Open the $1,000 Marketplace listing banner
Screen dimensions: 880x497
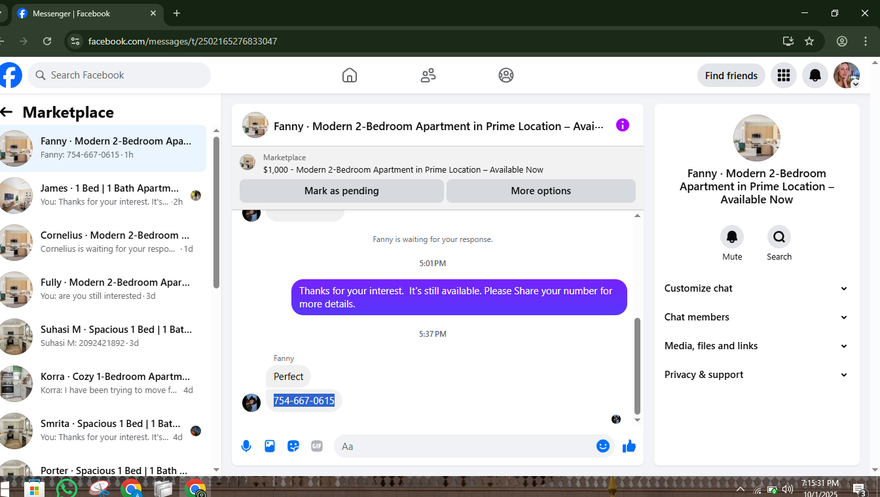click(x=437, y=163)
